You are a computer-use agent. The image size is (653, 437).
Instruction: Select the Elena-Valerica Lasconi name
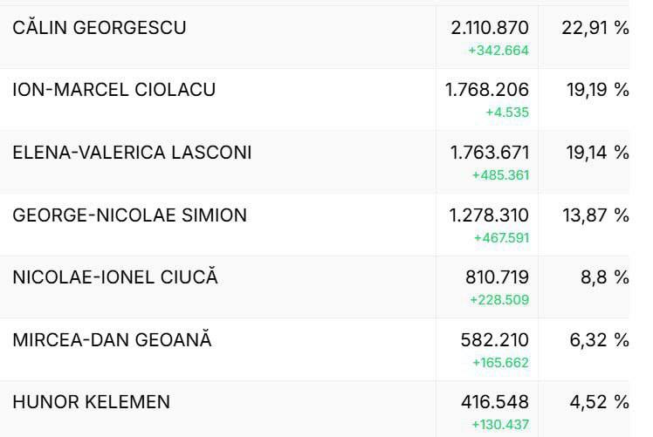[132, 153]
